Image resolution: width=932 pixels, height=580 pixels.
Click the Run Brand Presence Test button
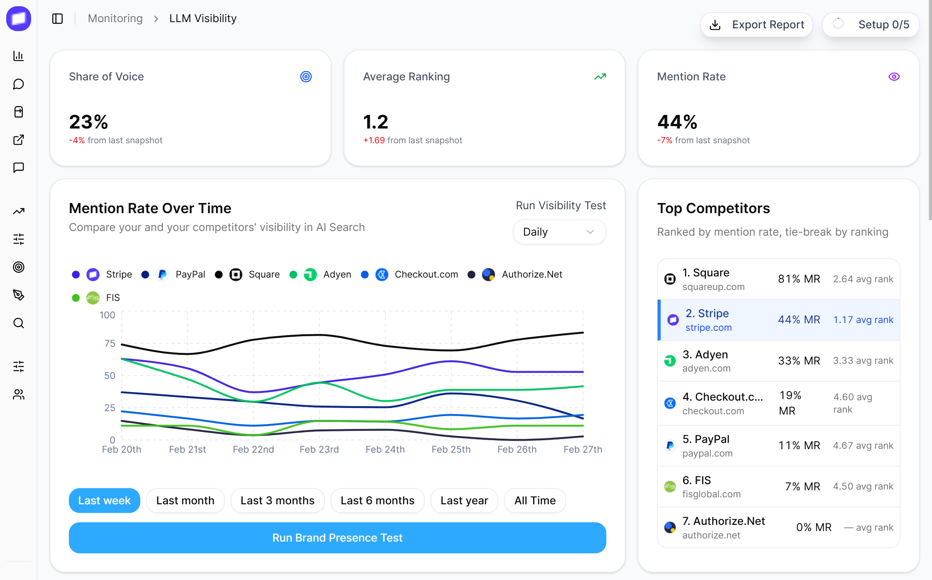(337, 538)
